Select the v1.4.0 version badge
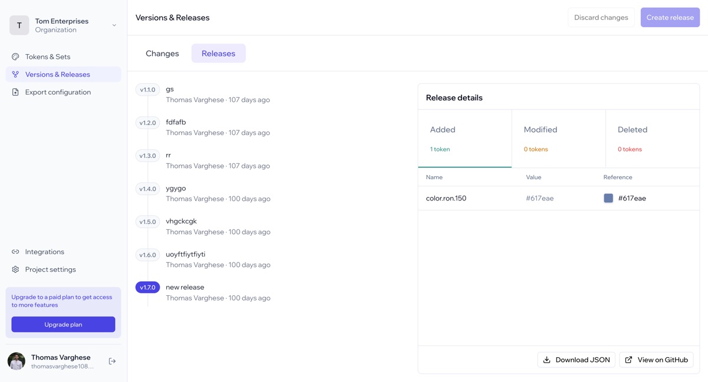Image resolution: width=708 pixels, height=382 pixels. [x=147, y=189]
